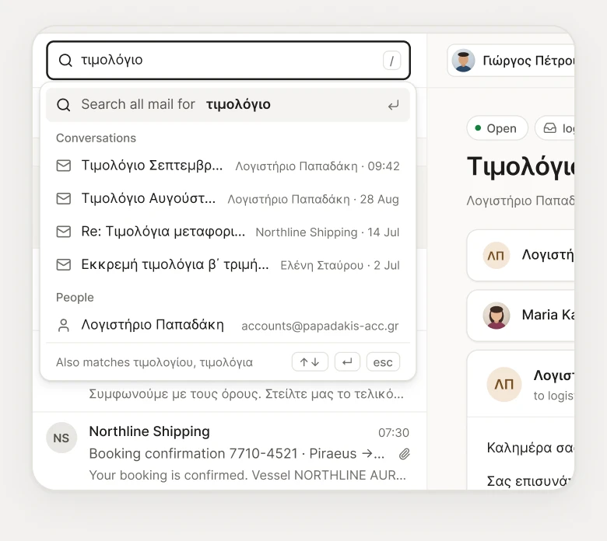
Task: Click the 07:30 timestamp on Northline message
Action: (393, 432)
